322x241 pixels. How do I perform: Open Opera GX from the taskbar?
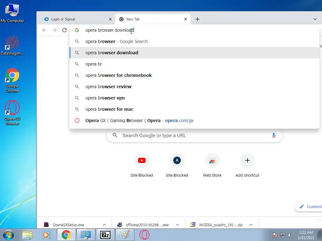pyautogui.click(x=144, y=235)
